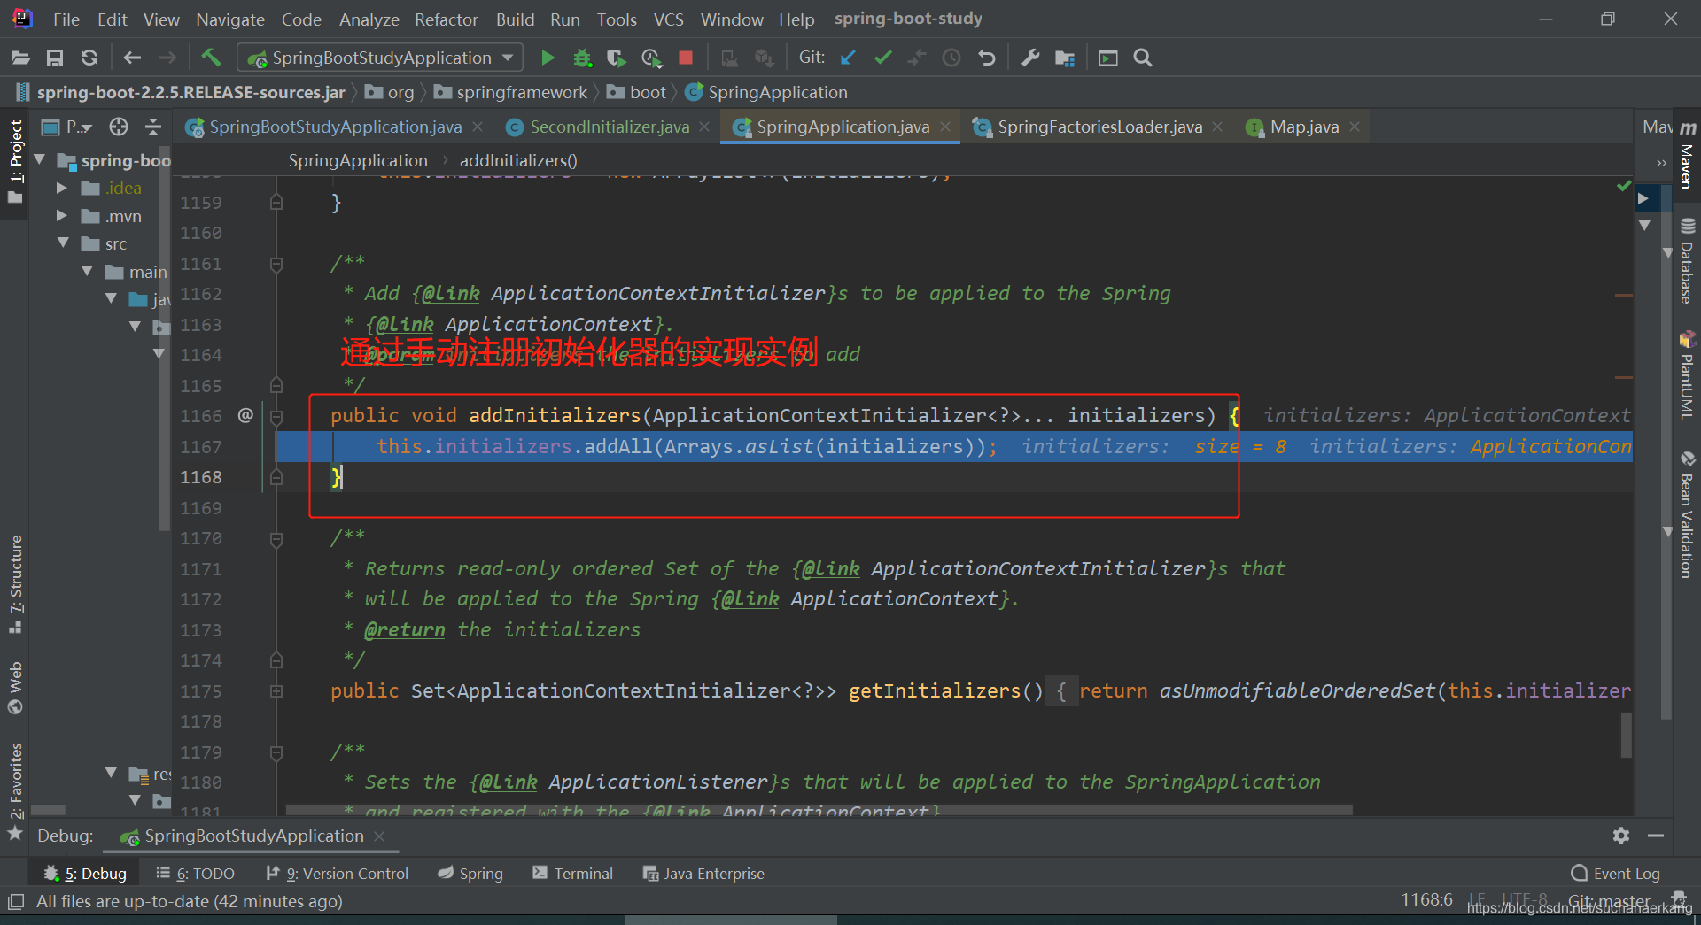Toggle the 2: Favorites tool window button
The height and width of the screenshot is (925, 1701).
click(x=15, y=790)
